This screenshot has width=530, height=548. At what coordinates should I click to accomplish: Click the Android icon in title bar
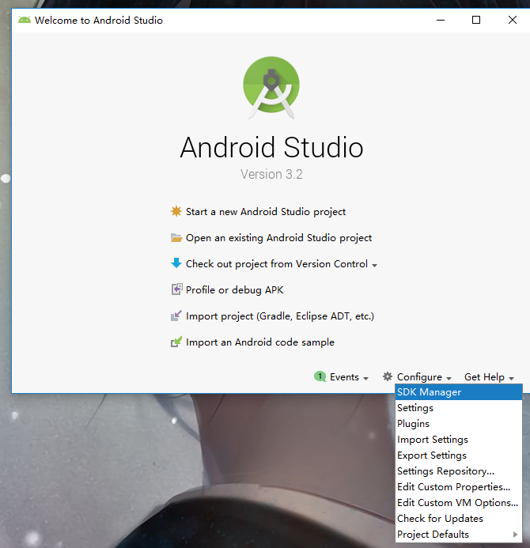(x=25, y=20)
